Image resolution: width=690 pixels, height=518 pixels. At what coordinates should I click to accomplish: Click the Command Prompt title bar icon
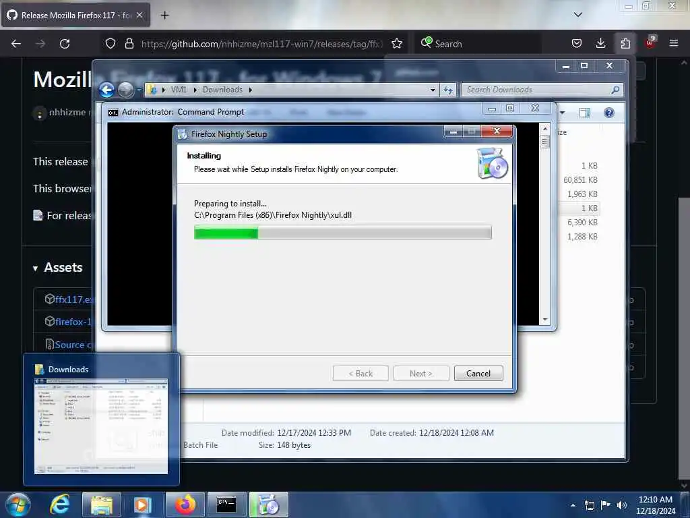113,113
